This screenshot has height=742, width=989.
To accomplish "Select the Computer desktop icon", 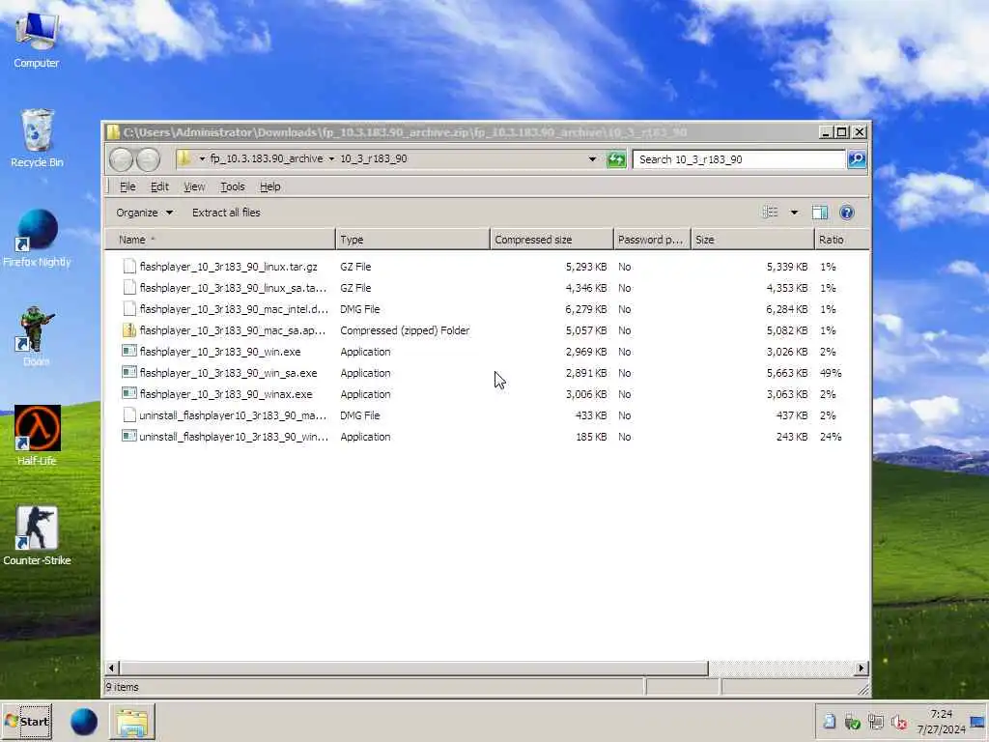I will tap(37, 40).
